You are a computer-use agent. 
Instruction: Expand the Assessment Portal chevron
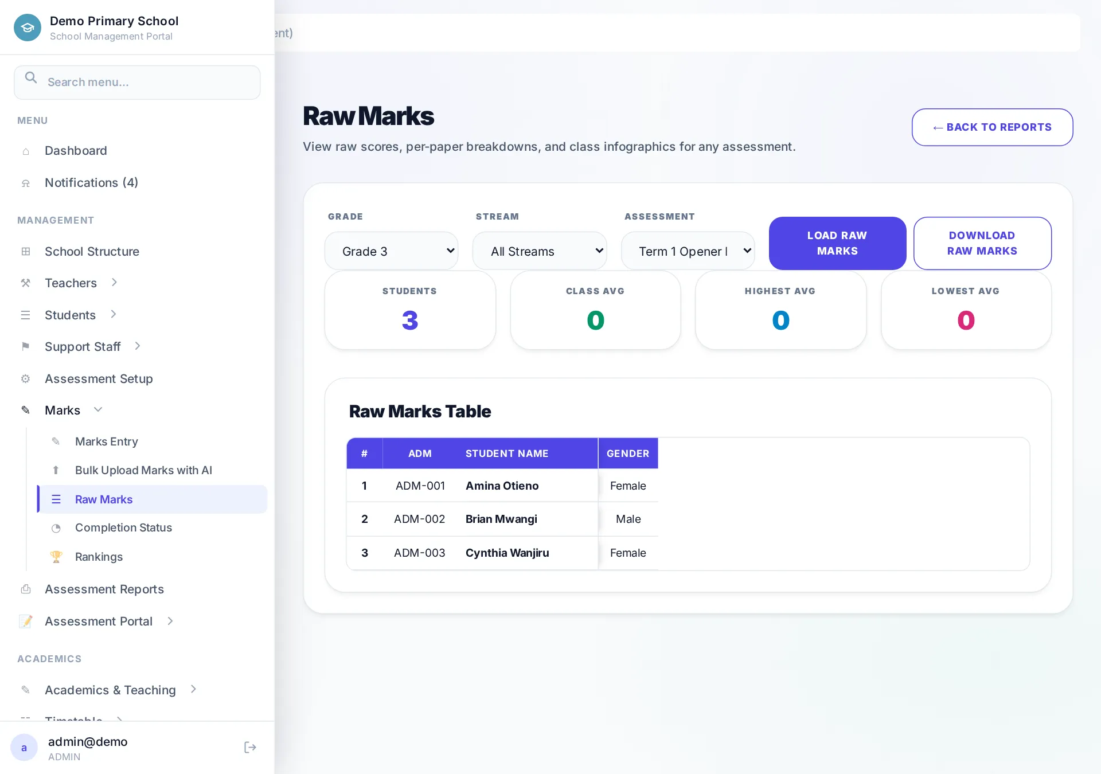[170, 621]
